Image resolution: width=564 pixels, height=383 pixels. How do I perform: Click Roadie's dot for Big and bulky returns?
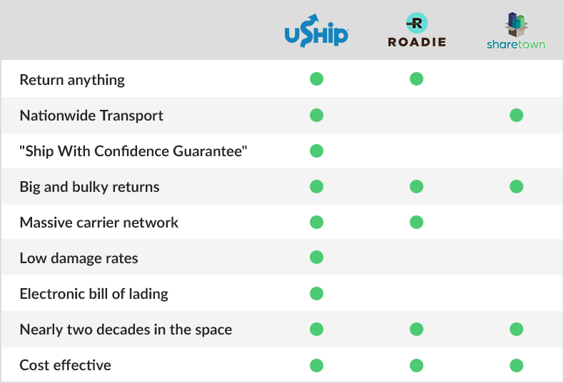pos(416,187)
